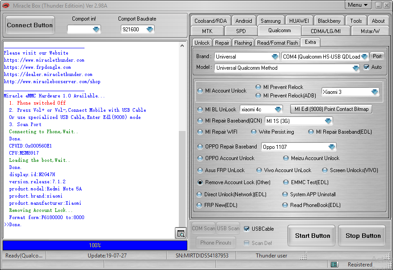
Task: Open the Menu dropdown in title bar
Action: pyautogui.click(x=357, y=5)
